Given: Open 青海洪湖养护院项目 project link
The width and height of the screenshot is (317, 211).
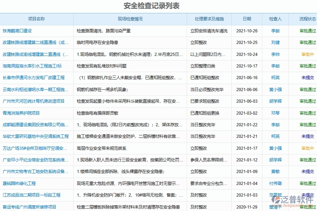Looking at the screenshot, I should [x=22, y=113].
